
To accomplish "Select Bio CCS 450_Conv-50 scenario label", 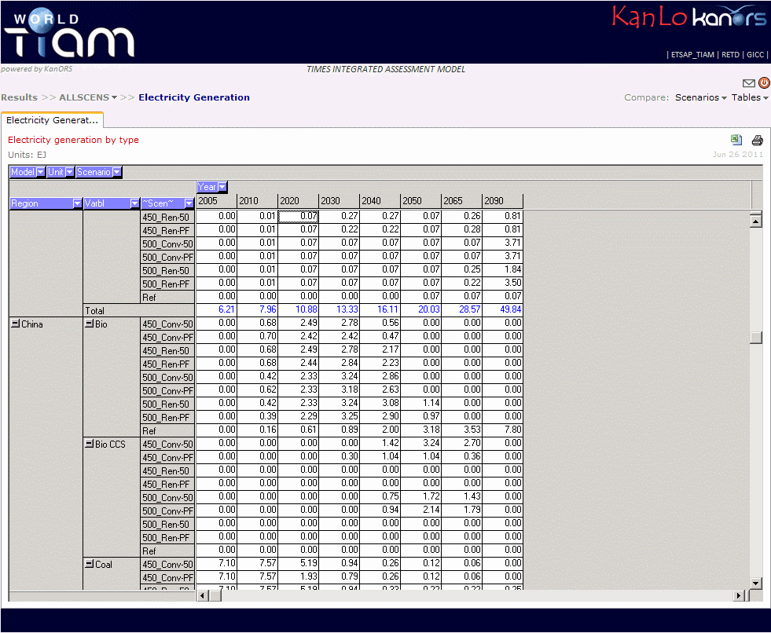I will click(167, 445).
